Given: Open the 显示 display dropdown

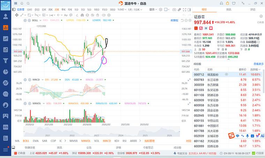Looking at the screenshot, I should click(153, 9).
